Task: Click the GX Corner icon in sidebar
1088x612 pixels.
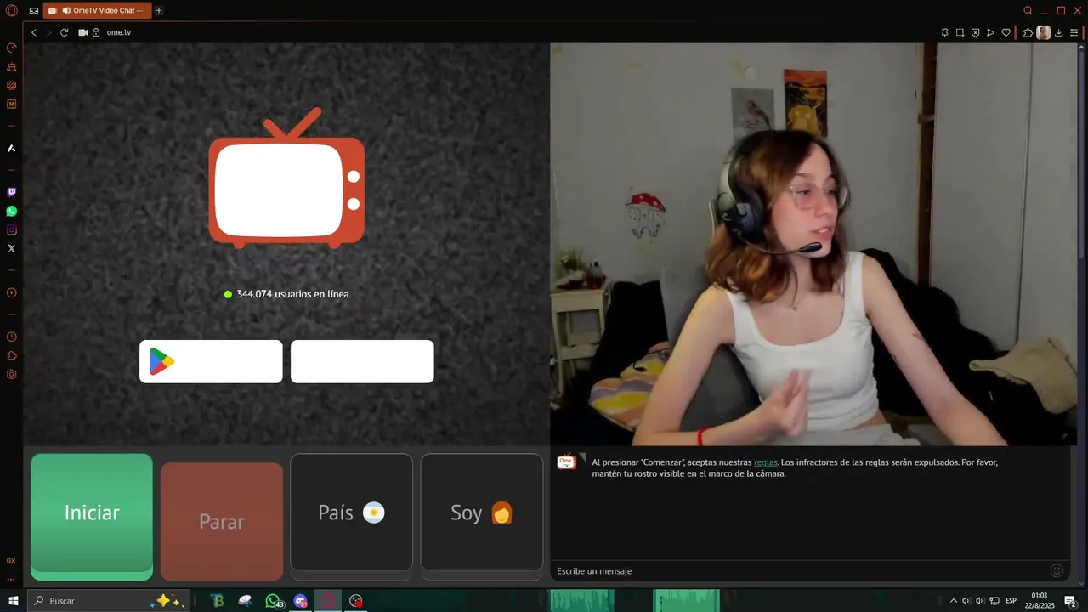Action: [x=11, y=561]
